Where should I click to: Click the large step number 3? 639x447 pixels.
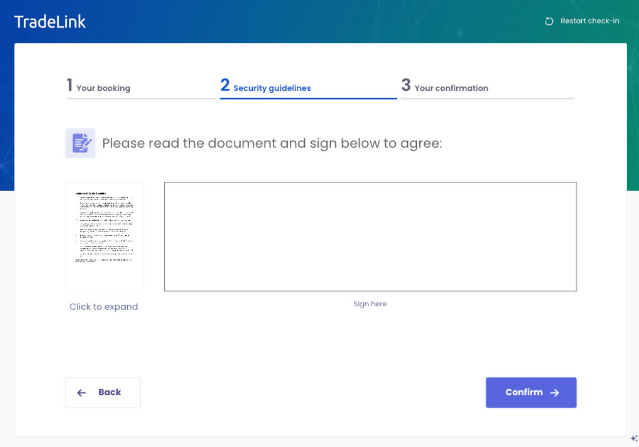coord(406,85)
